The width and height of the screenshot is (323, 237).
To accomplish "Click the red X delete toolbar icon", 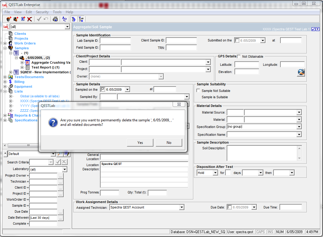I will click(x=30, y=19).
